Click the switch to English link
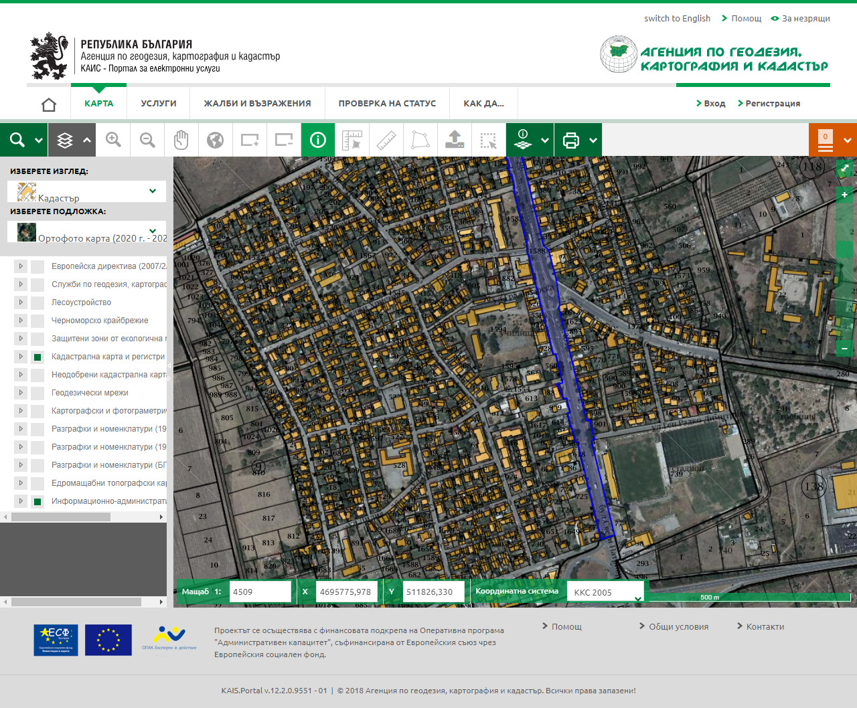857x708 pixels. tap(677, 19)
